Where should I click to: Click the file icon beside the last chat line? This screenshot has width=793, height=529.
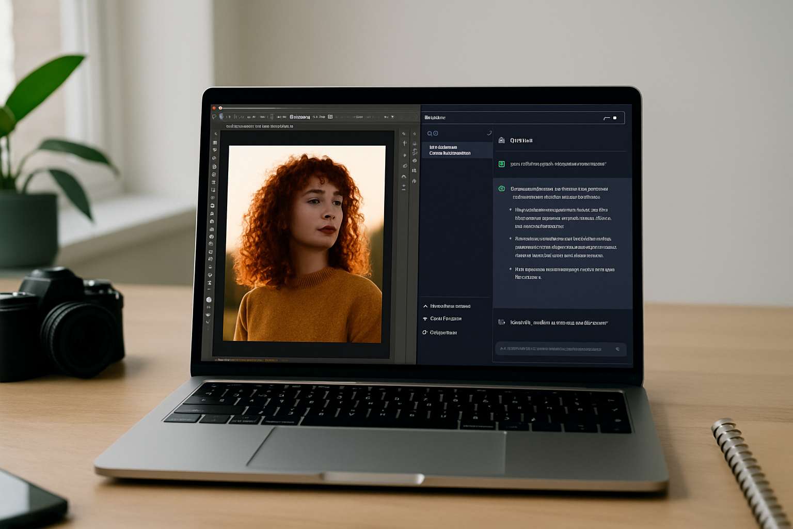click(x=501, y=322)
